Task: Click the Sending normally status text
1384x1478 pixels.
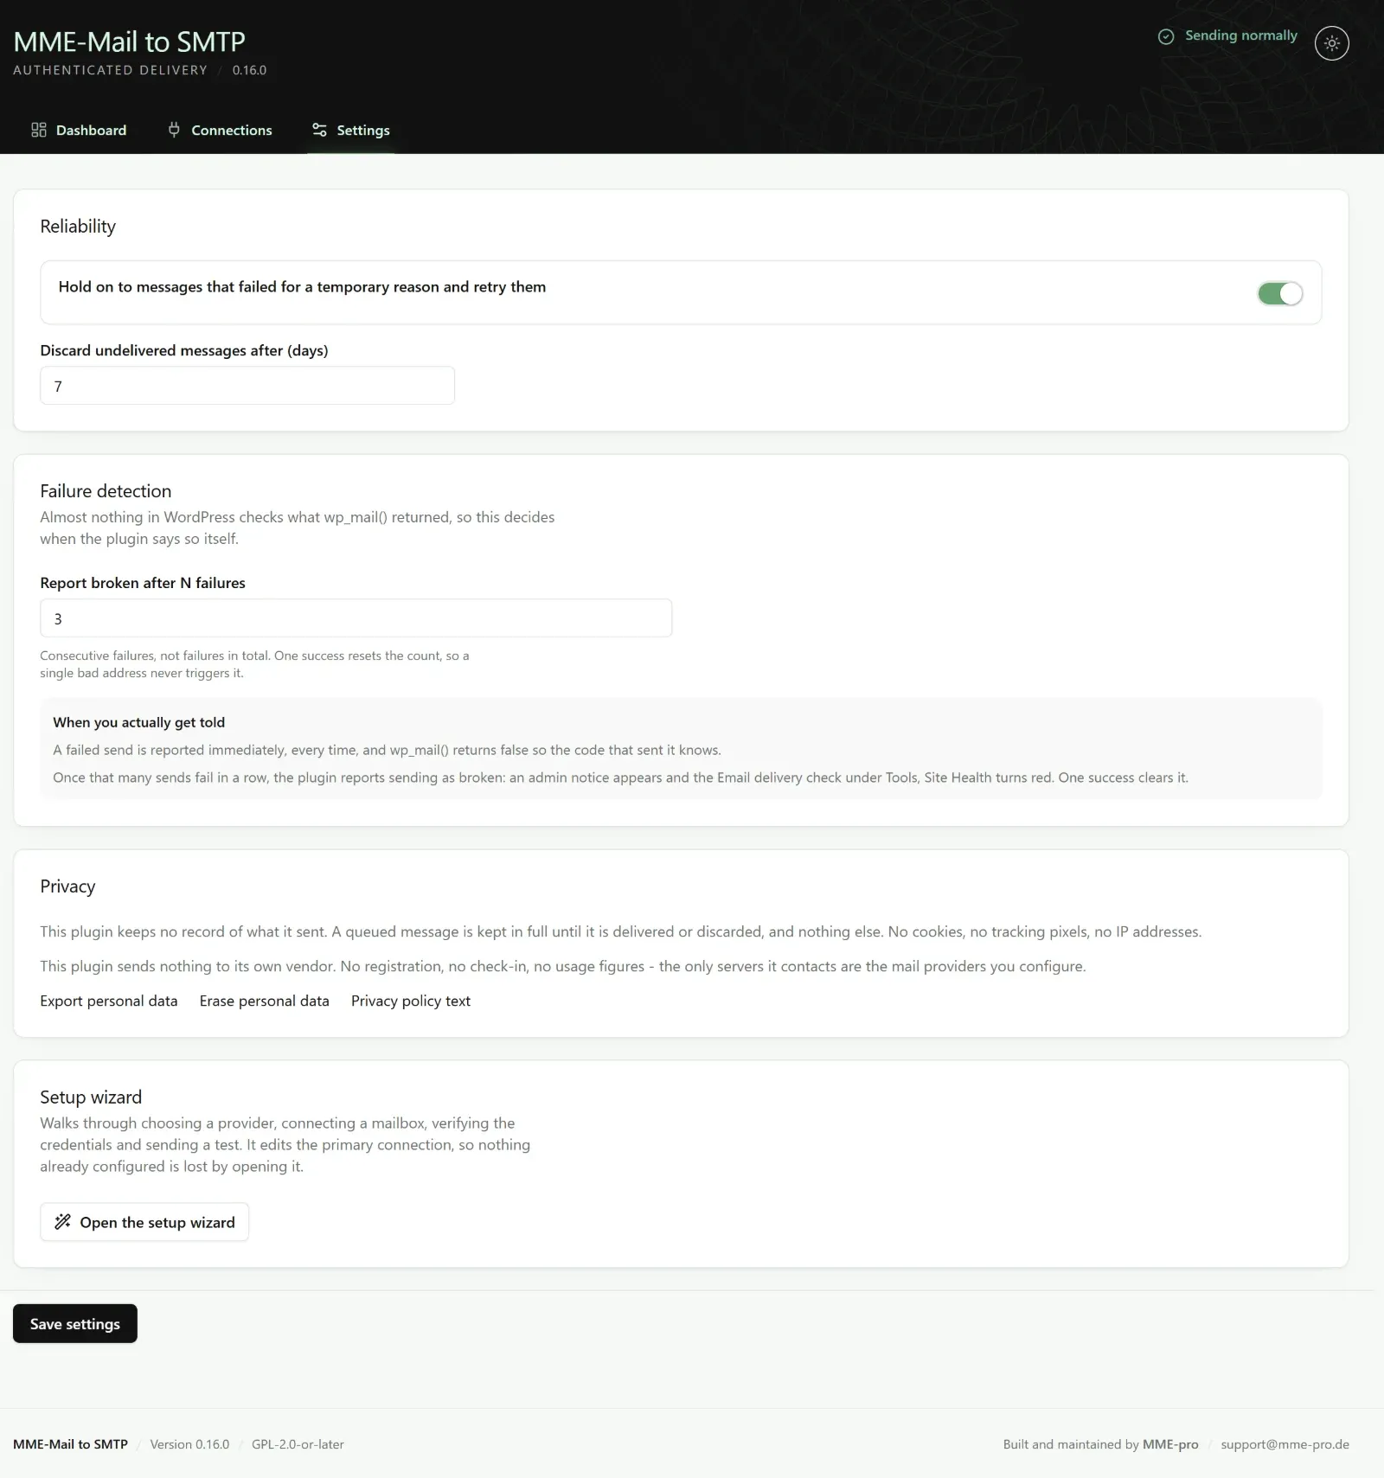Action: [1240, 35]
